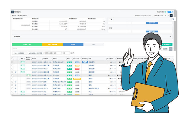Click the green info icon beside 税込み表示
Viewport: 185px width, 120px height.
[165, 12]
